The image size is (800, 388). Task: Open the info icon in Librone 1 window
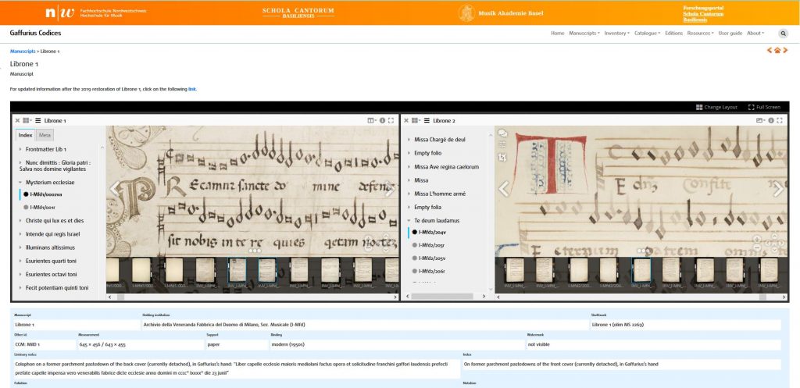pos(382,121)
